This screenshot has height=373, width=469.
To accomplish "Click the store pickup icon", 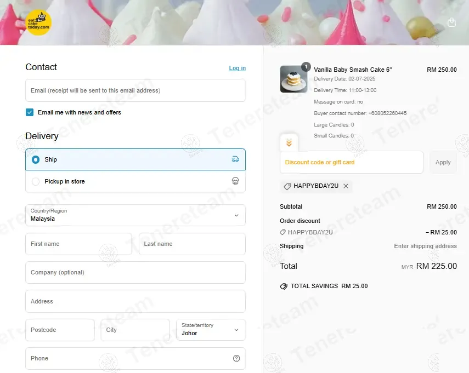I will click(x=235, y=181).
